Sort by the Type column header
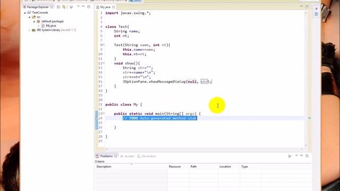The width and height of the screenshot is (340, 191). [251, 167]
